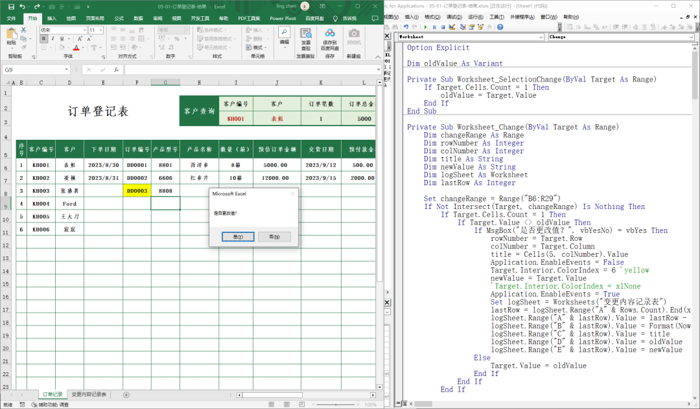Click No (否) in the Microsoft Excel dialog
700x409 pixels.
tap(274, 237)
